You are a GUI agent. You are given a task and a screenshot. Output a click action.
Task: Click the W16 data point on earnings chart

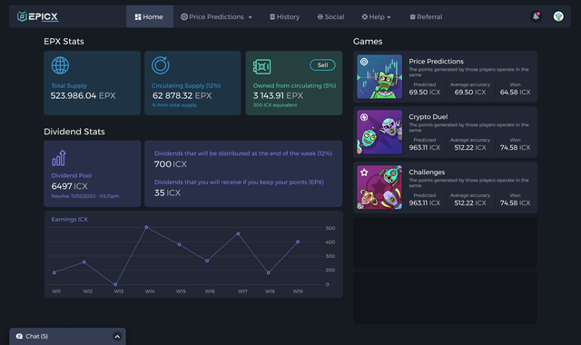click(x=207, y=261)
